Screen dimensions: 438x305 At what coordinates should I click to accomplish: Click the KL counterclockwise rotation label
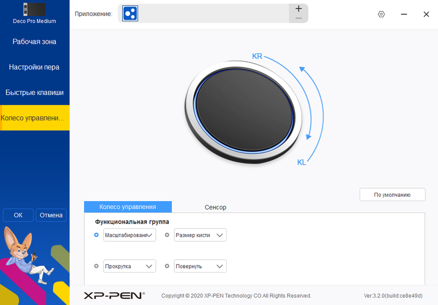(301, 162)
